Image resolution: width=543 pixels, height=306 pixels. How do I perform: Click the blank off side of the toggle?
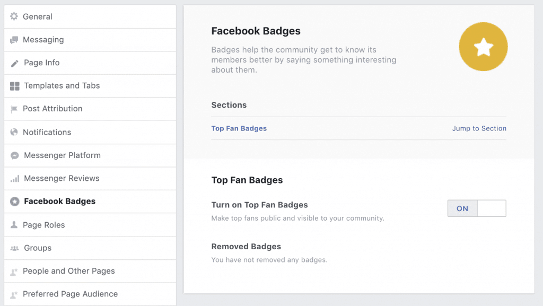click(492, 208)
